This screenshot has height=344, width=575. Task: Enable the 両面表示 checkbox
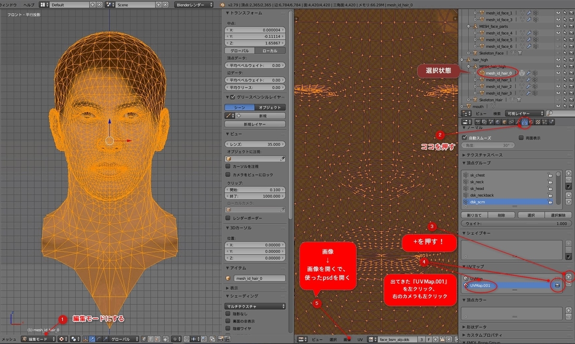tap(521, 138)
